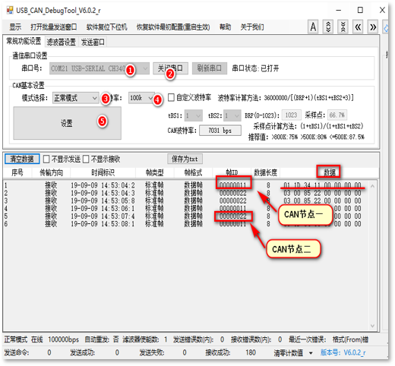
Task: Click the large 设置 button
Action: (67, 123)
